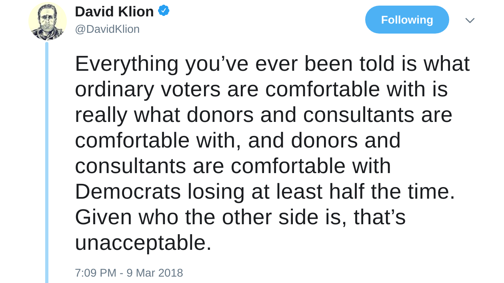The height and width of the screenshot is (283, 504).
Task: Click the @DavidKlion handle
Action: (x=107, y=29)
